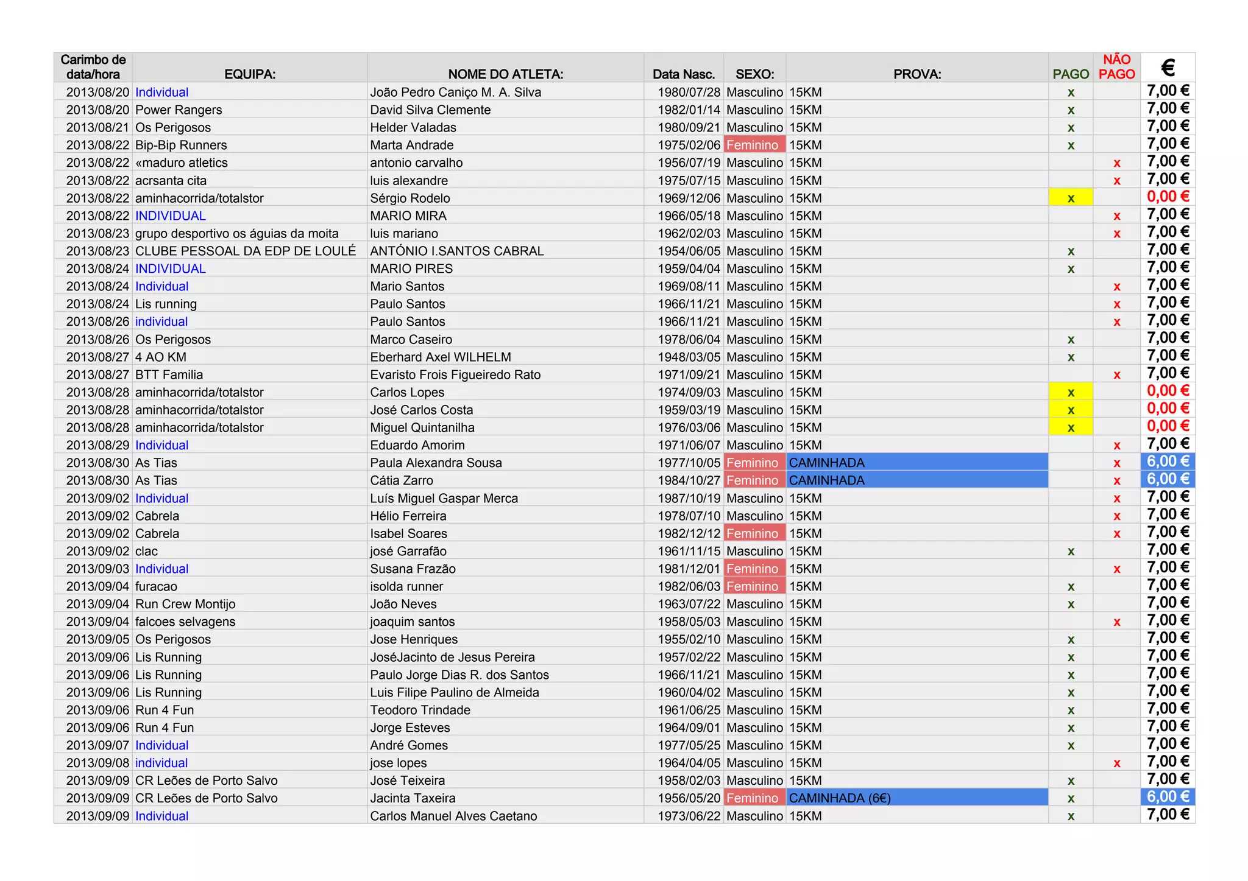Select the Feminino cell for Marta Andrade
Viewport: 1248px width, 881px height.
point(753,145)
